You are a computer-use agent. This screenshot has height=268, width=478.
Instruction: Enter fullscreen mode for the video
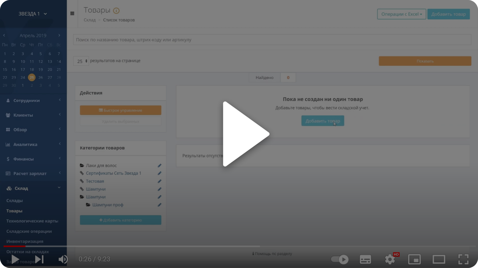[463, 259]
